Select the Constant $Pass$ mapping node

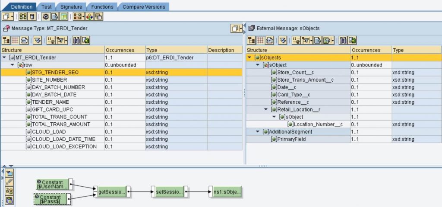pos(53,199)
